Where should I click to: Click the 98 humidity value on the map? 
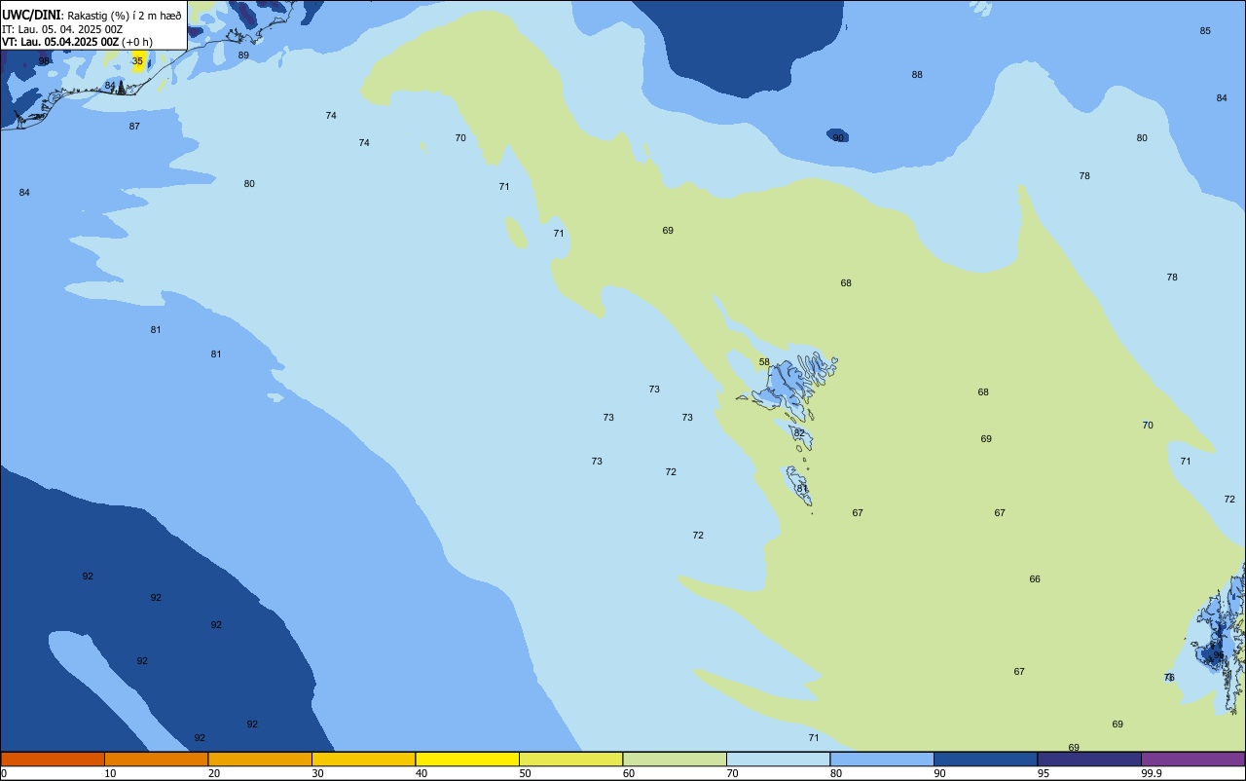pyautogui.click(x=44, y=61)
